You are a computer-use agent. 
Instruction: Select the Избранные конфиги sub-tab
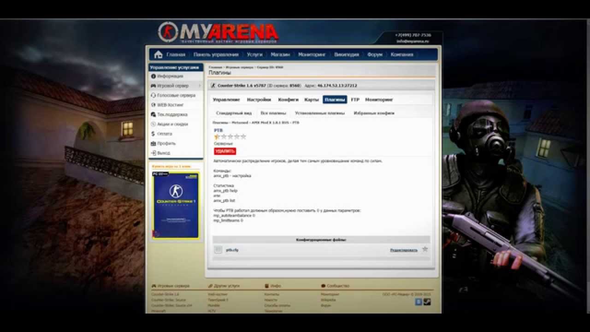pos(374,113)
